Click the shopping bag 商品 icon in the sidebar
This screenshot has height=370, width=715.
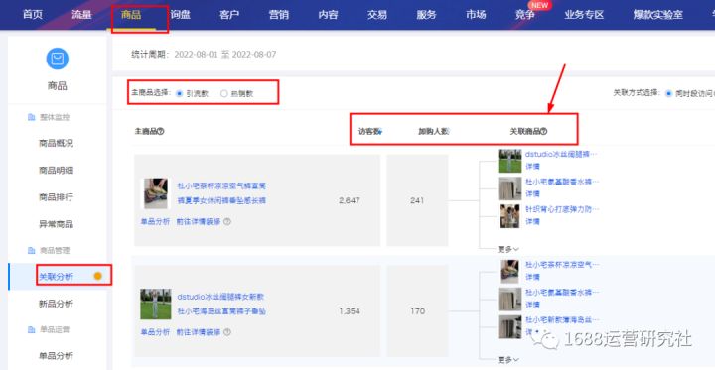pyautogui.click(x=57, y=60)
